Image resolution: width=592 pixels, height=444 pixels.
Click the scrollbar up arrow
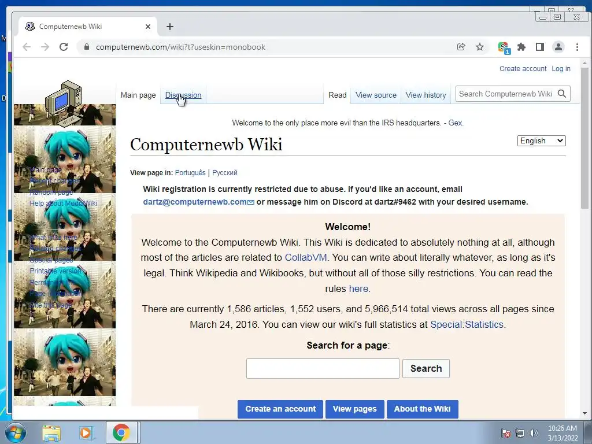[584, 63]
